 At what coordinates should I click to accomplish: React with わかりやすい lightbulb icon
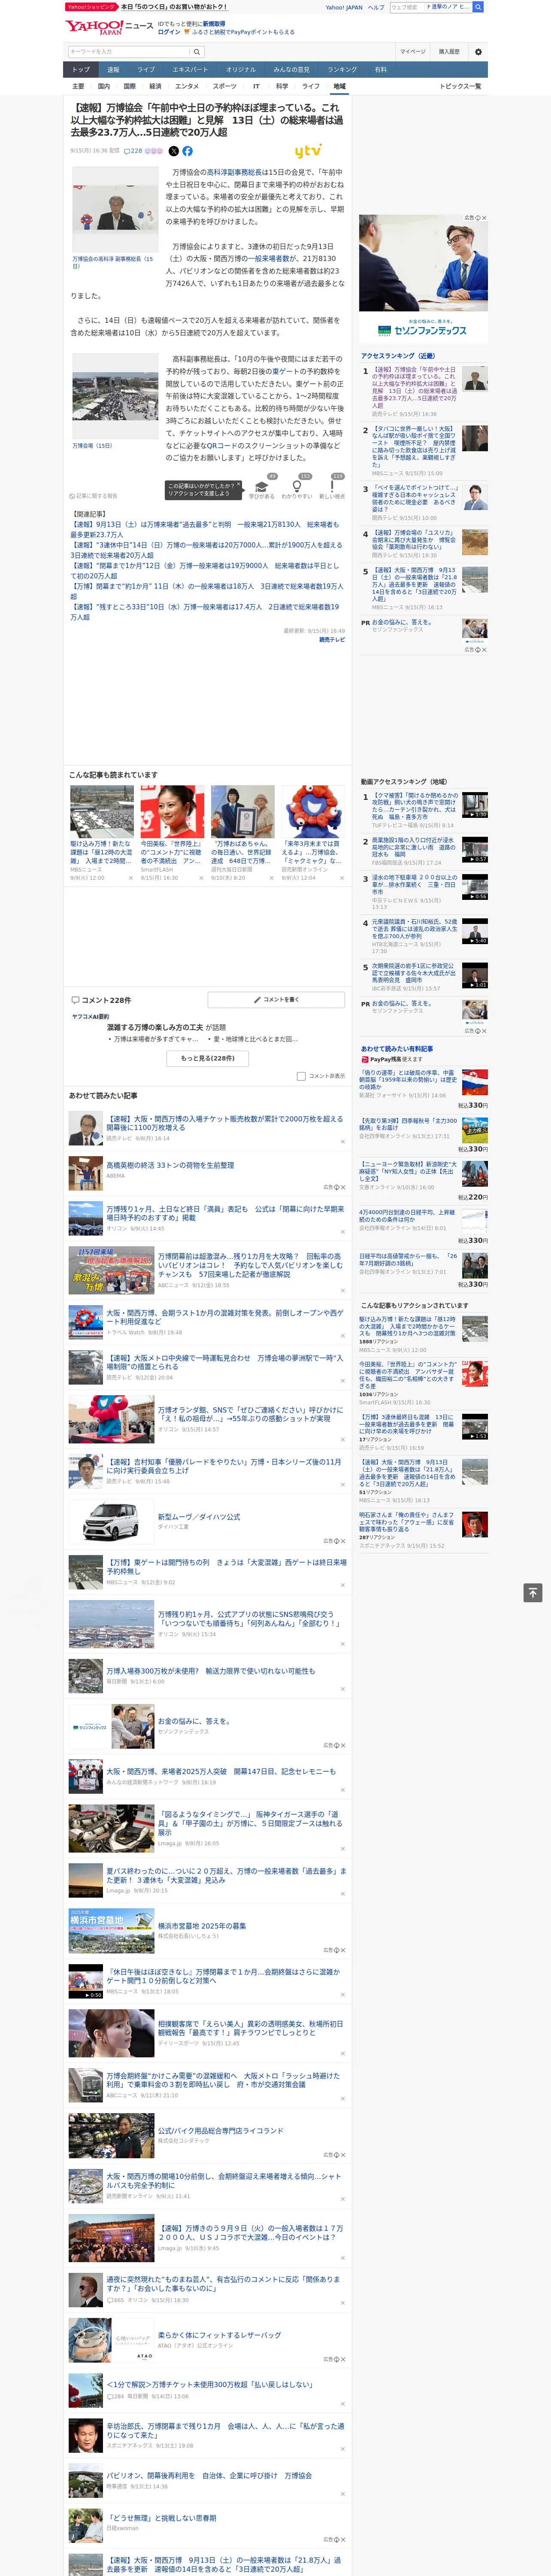pyautogui.click(x=297, y=488)
